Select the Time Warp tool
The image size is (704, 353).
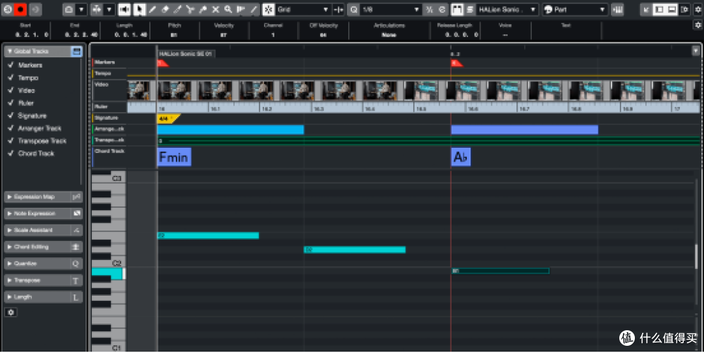[241, 9]
